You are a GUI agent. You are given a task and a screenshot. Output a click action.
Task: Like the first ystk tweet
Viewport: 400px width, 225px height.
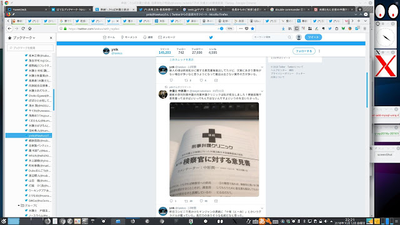coord(201,81)
